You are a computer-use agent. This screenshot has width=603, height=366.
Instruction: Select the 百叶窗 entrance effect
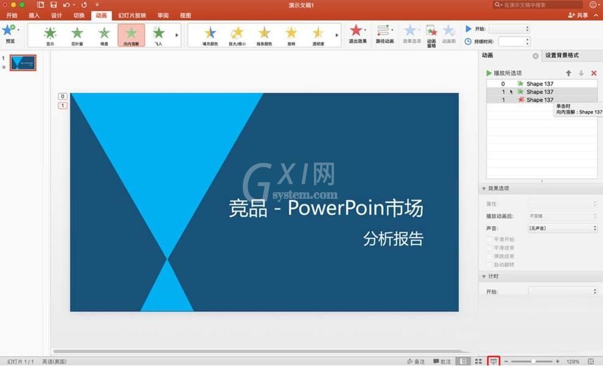(77, 35)
